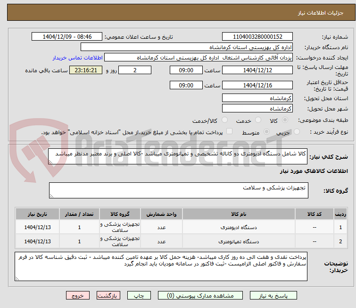Select the 'خدمت' radio button
This screenshot has height=308, width=356.
(258, 120)
